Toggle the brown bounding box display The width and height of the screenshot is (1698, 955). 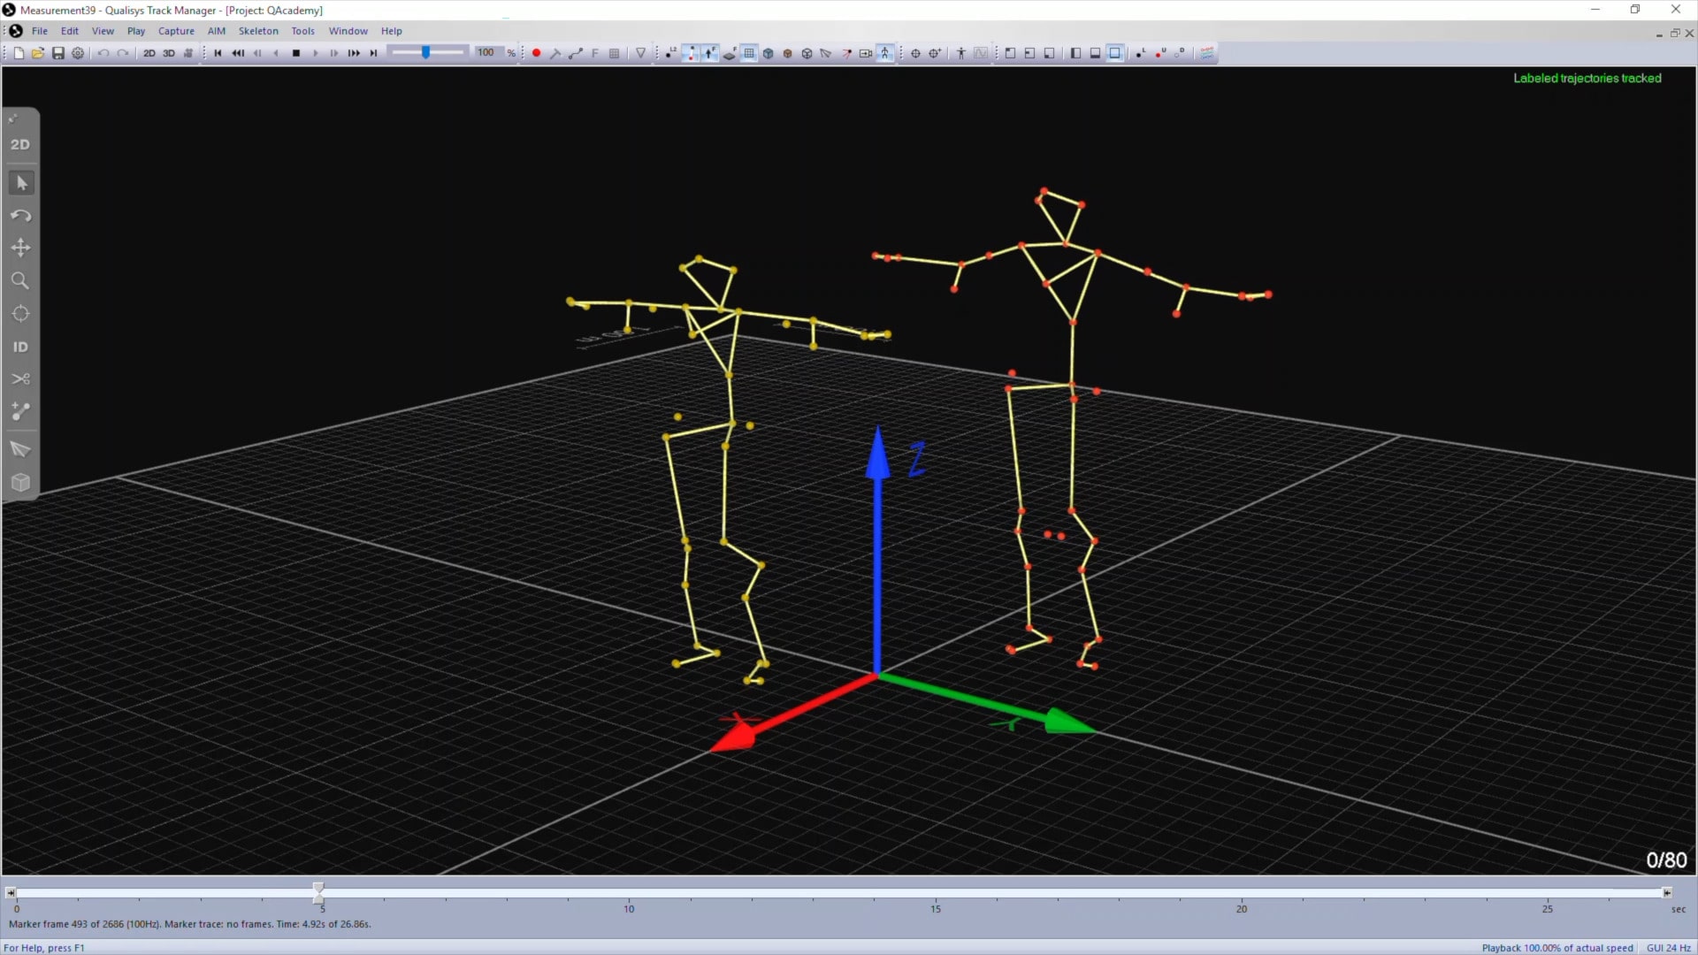click(x=788, y=53)
